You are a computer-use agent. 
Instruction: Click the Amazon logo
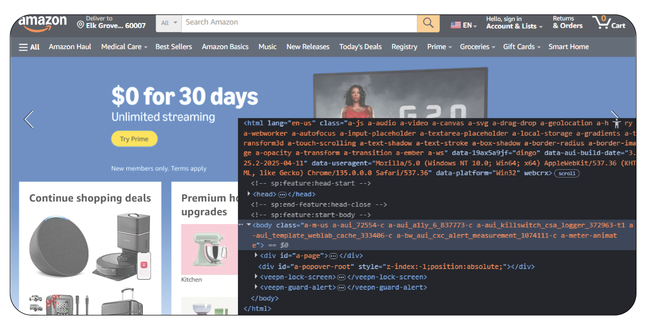[x=43, y=23]
